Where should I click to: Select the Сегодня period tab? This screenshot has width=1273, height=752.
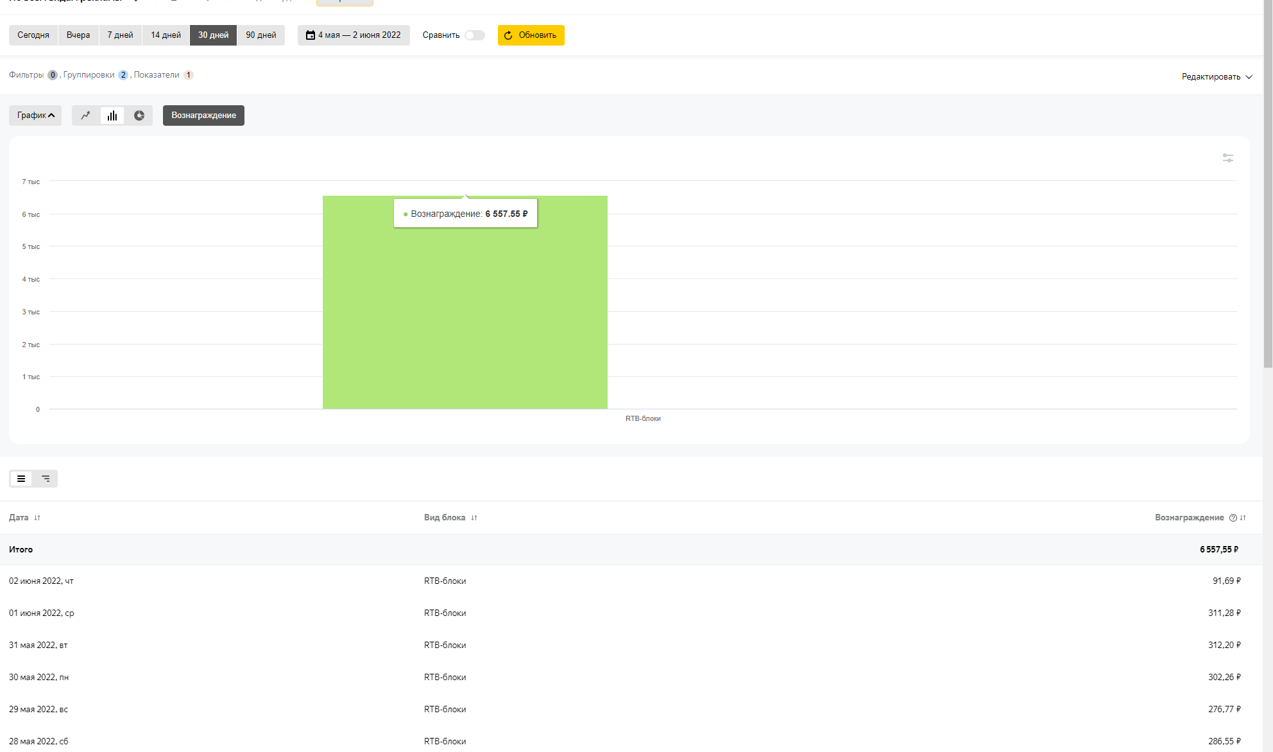(33, 35)
